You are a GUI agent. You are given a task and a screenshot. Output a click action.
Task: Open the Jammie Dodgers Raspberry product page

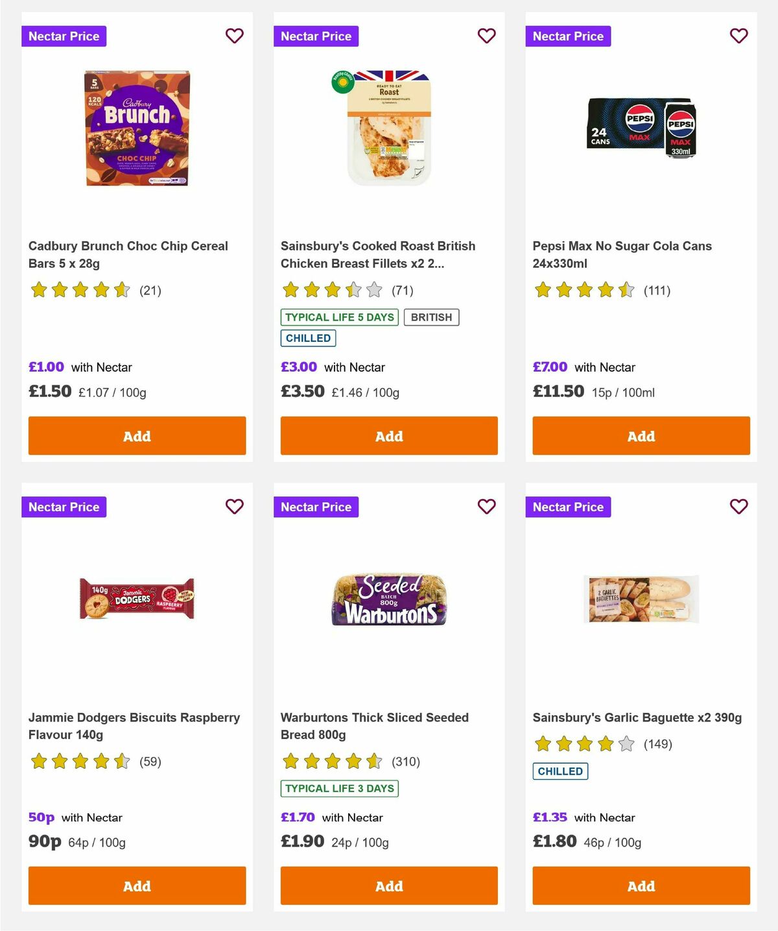pos(134,726)
